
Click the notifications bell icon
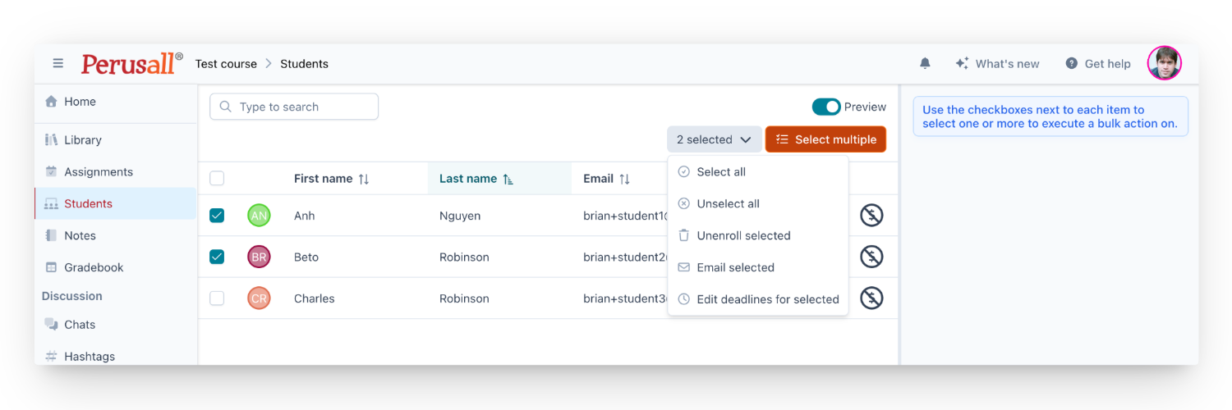point(925,63)
